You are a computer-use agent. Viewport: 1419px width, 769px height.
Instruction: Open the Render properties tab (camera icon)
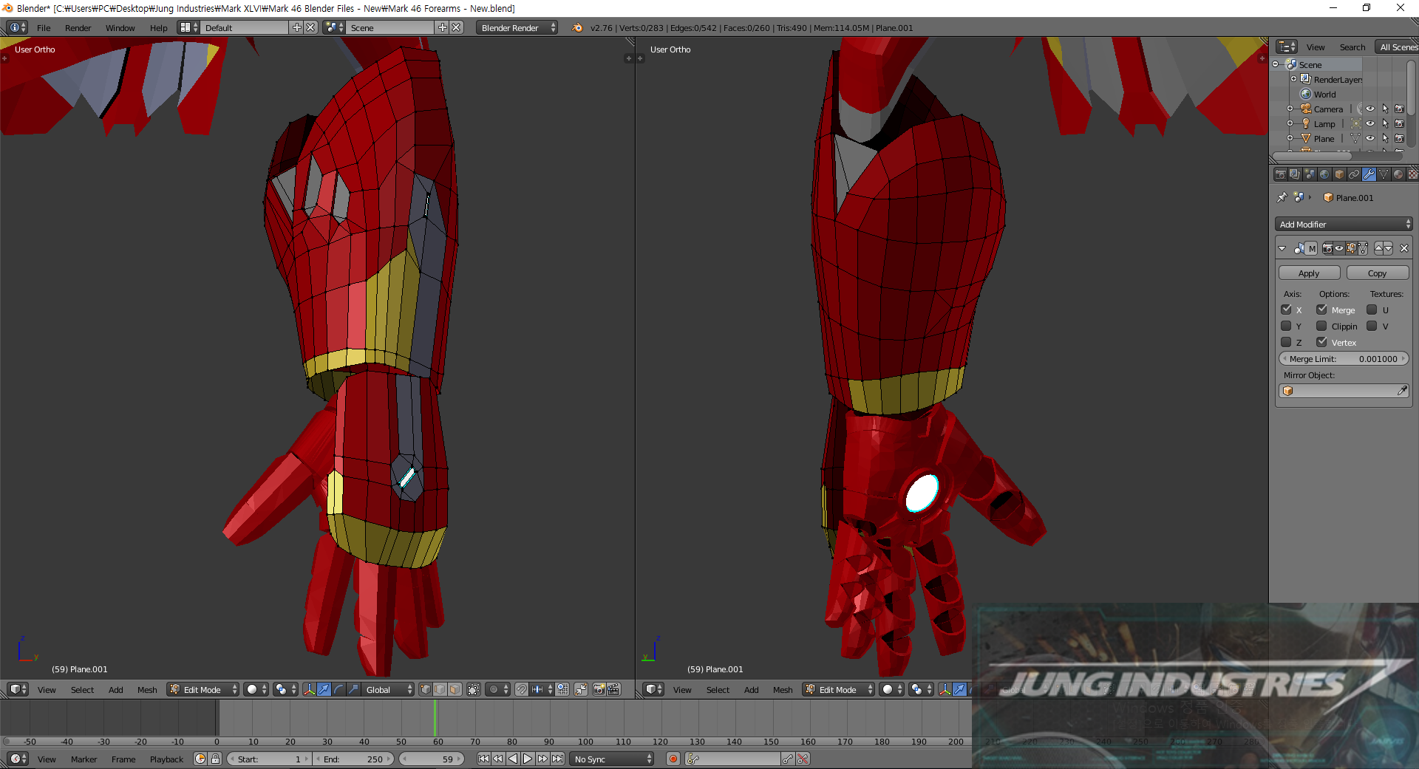pyautogui.click(x=1280, y=174)
